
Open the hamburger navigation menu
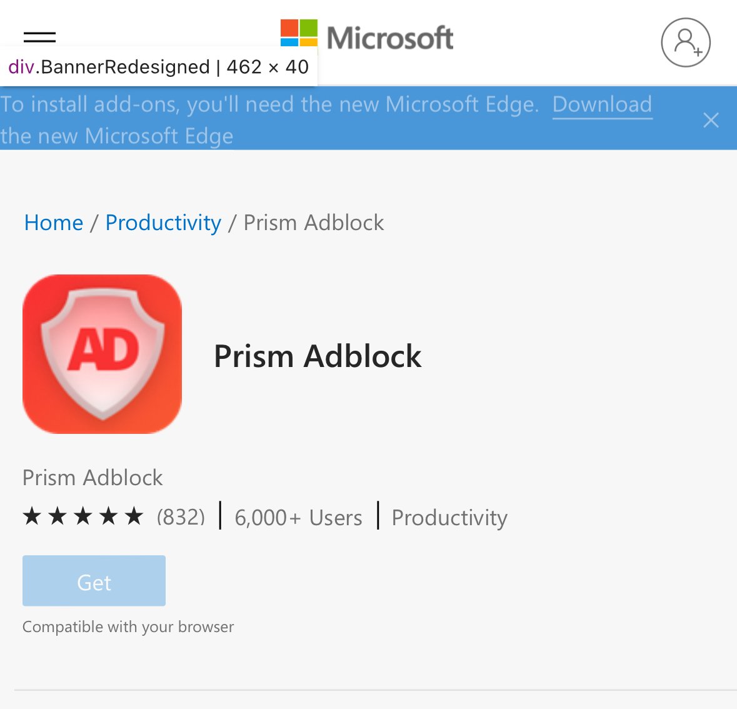[39, 38]
